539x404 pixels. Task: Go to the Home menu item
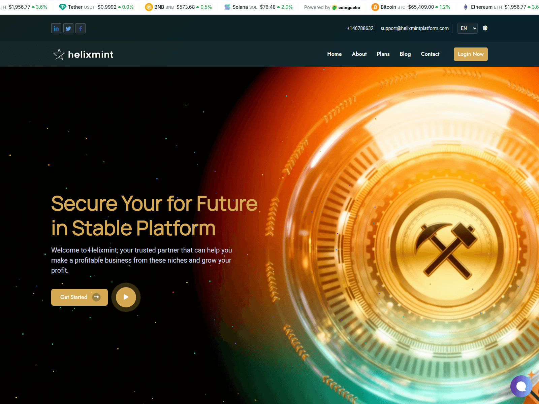coord(335,54)
